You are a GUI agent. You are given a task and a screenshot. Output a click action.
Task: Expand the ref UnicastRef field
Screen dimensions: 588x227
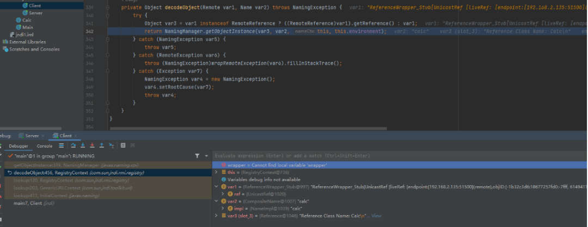[x=223, y=194]
